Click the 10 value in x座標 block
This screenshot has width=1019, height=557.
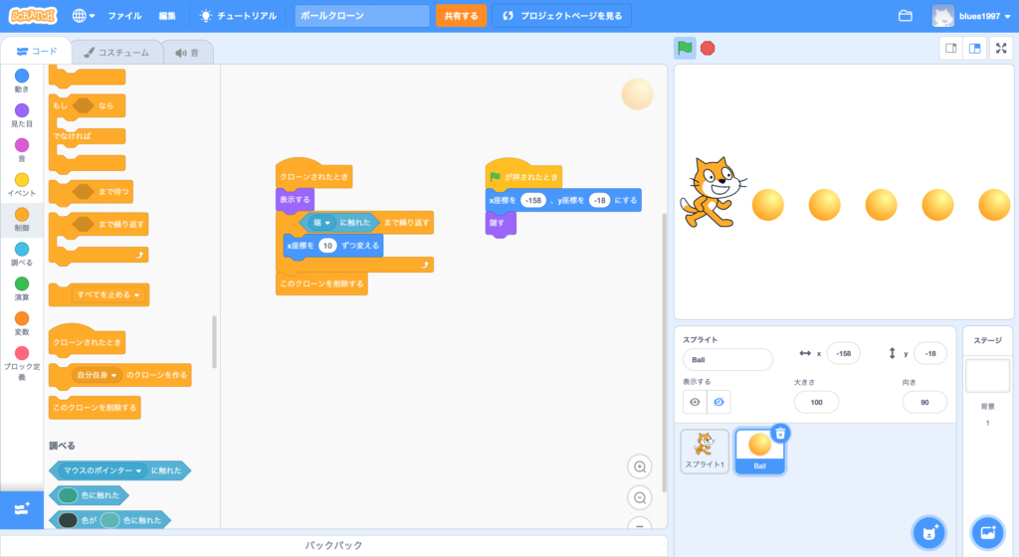pos(327,246)
